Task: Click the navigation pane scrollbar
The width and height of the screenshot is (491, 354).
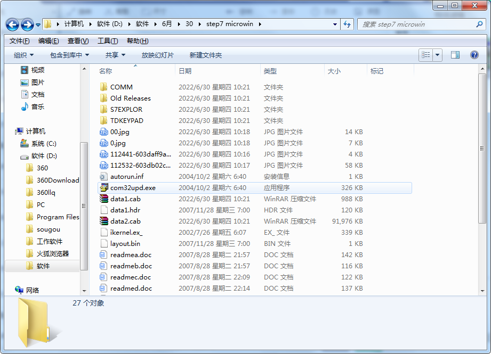Action: point(84,206)
